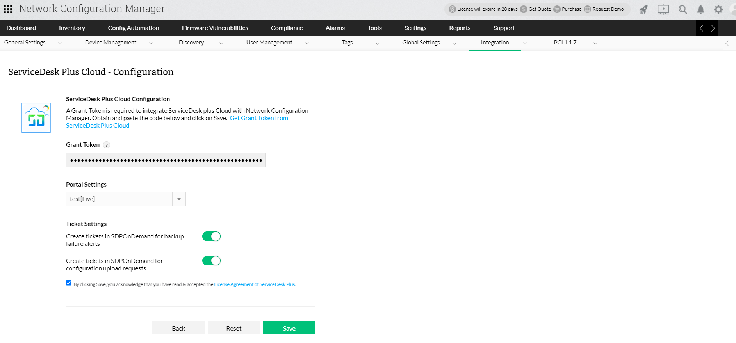Screen dimensions: 736x343
Task: Click the search magnifier icon
Action: 683,9
